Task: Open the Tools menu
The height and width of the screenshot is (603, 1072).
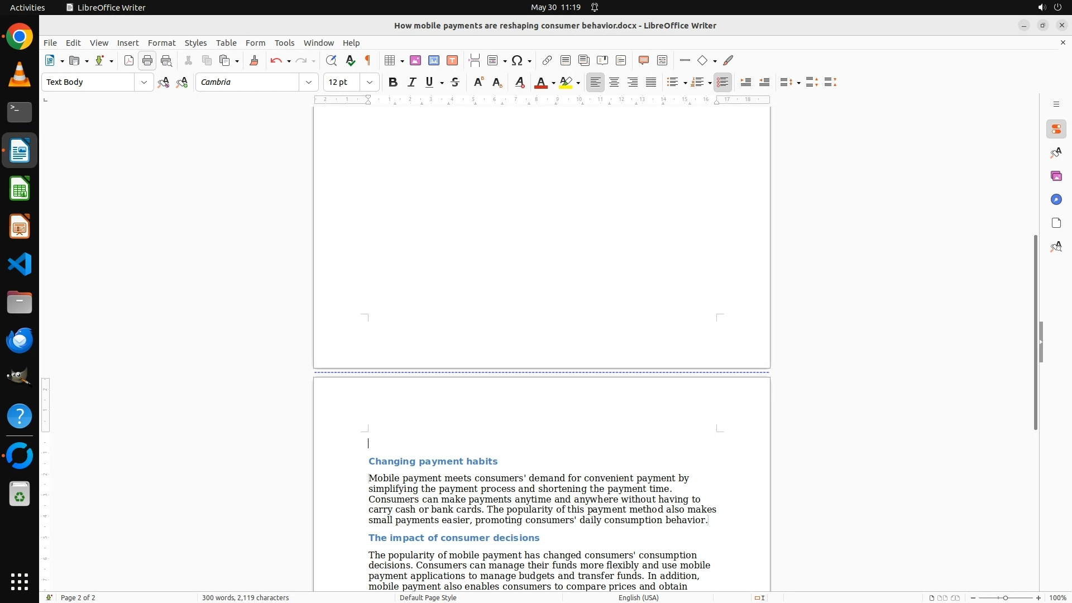Action: (x=284, y=43)
